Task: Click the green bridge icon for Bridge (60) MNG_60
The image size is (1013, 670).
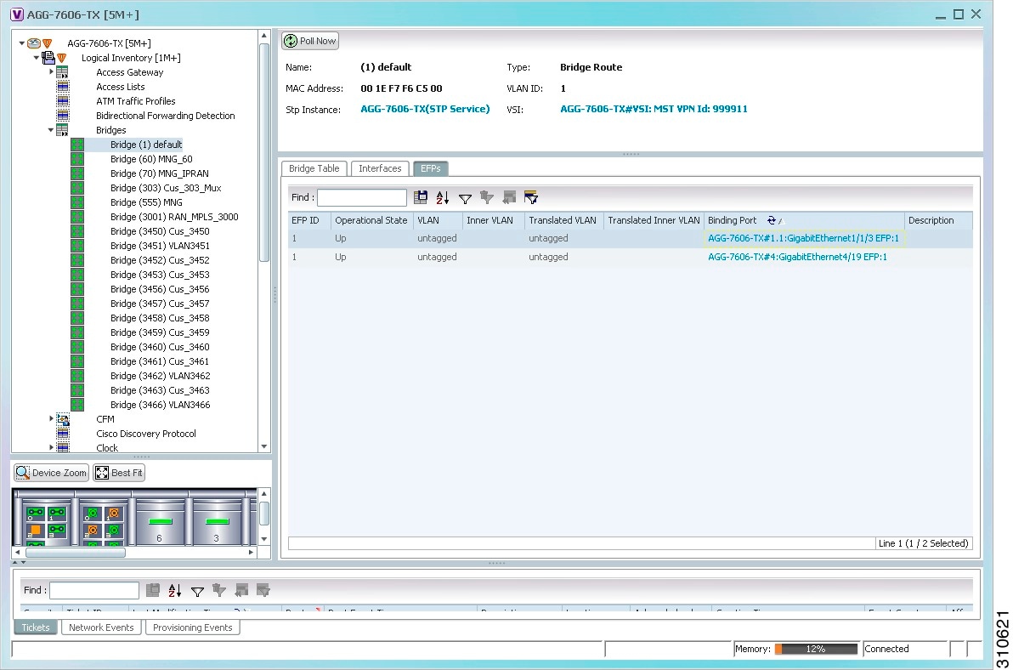Action: (77, 159)
